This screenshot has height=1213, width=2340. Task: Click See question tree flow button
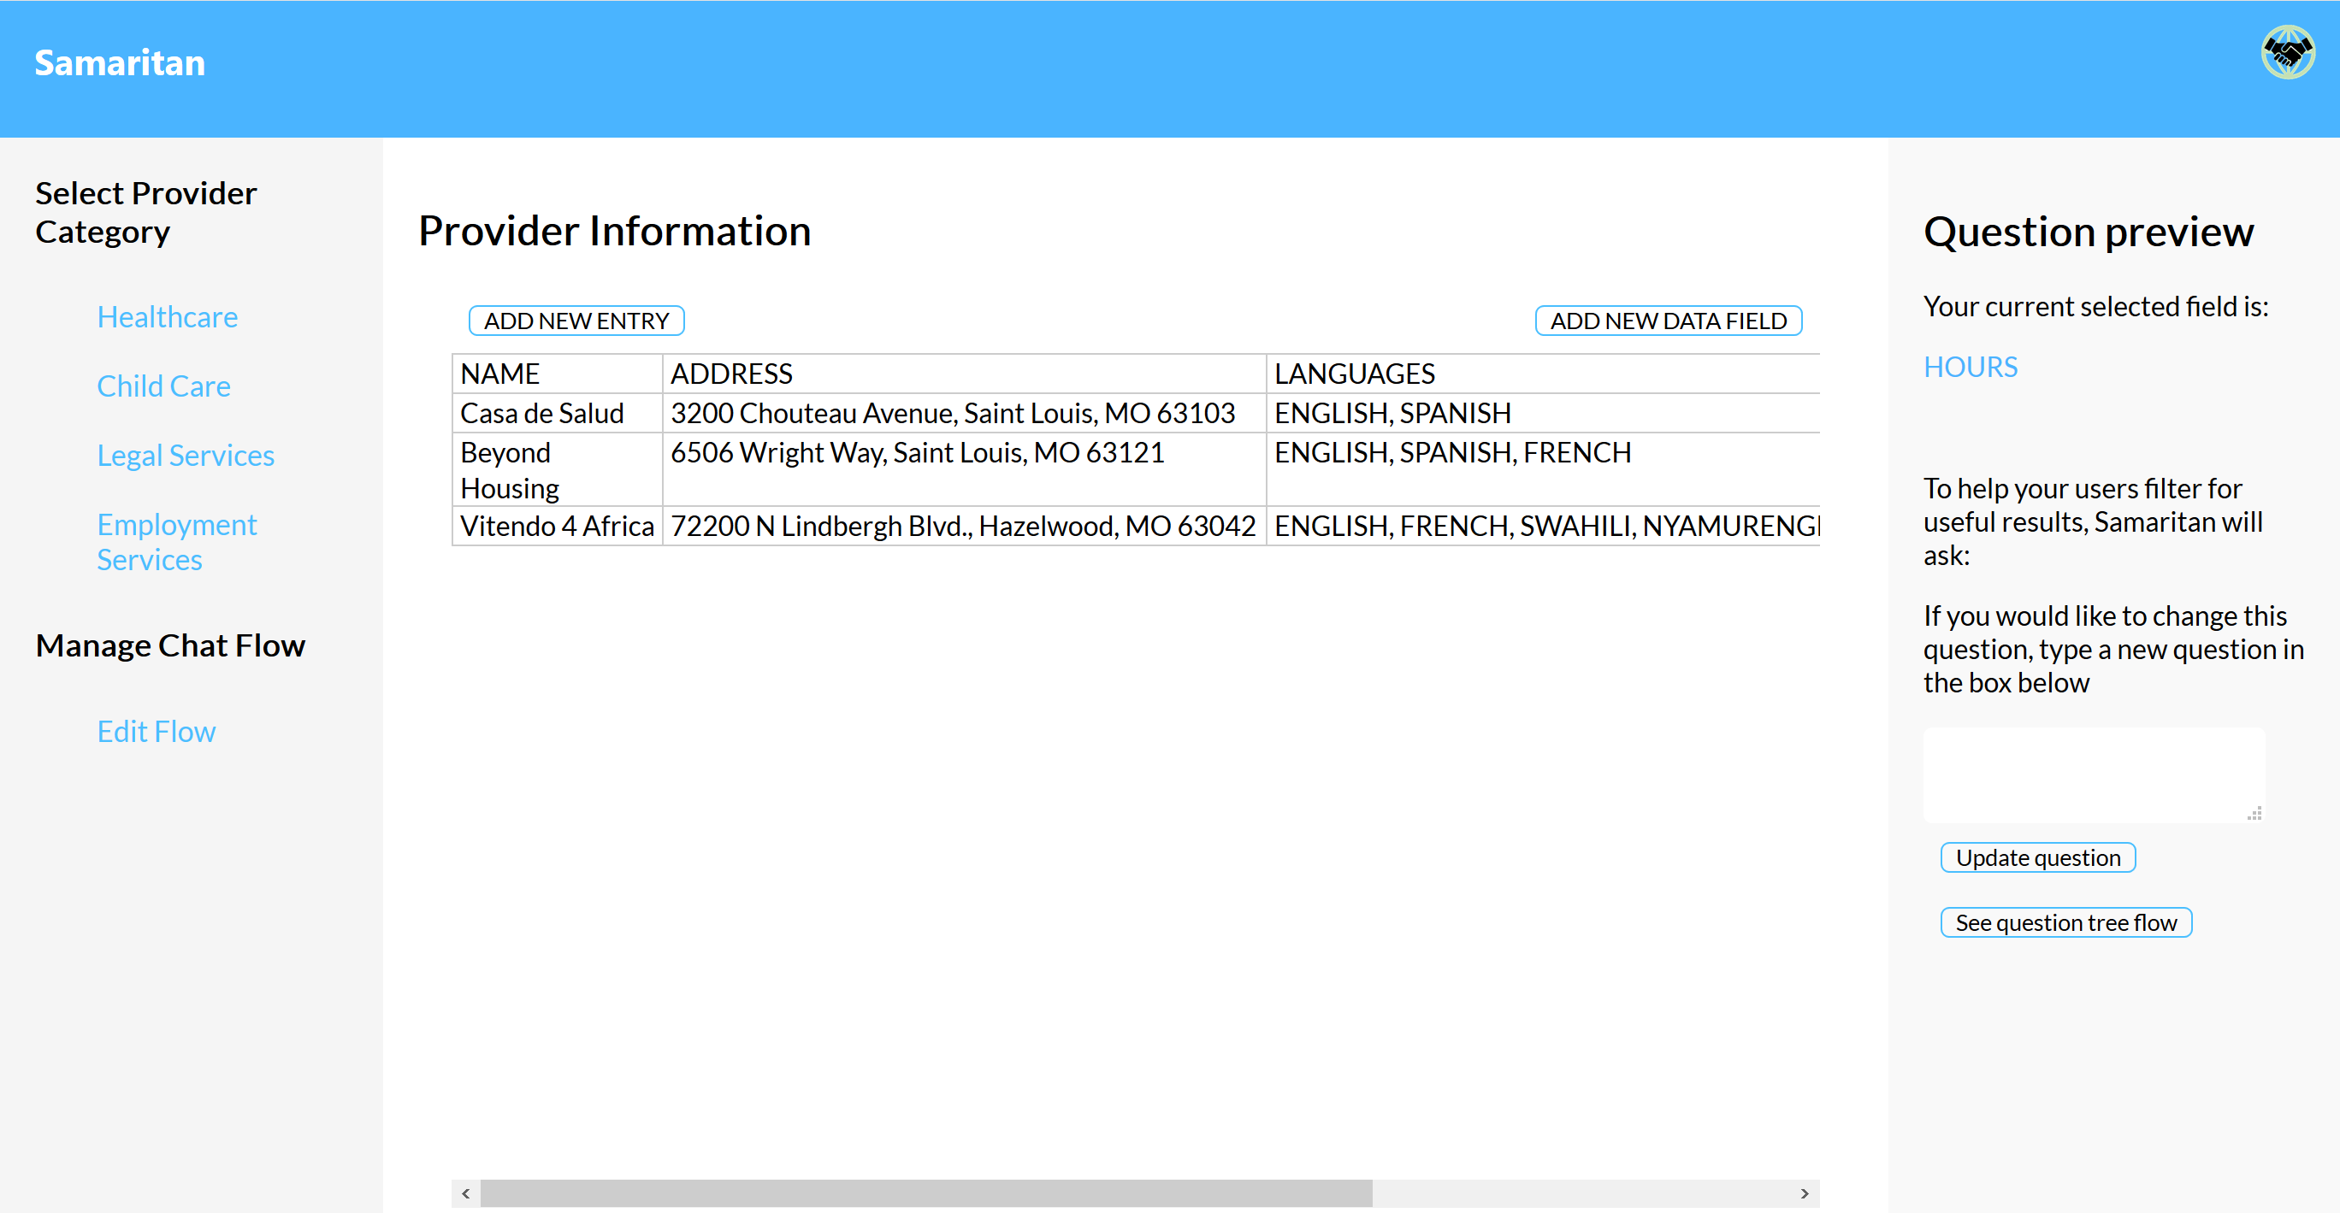point(2065,922)
